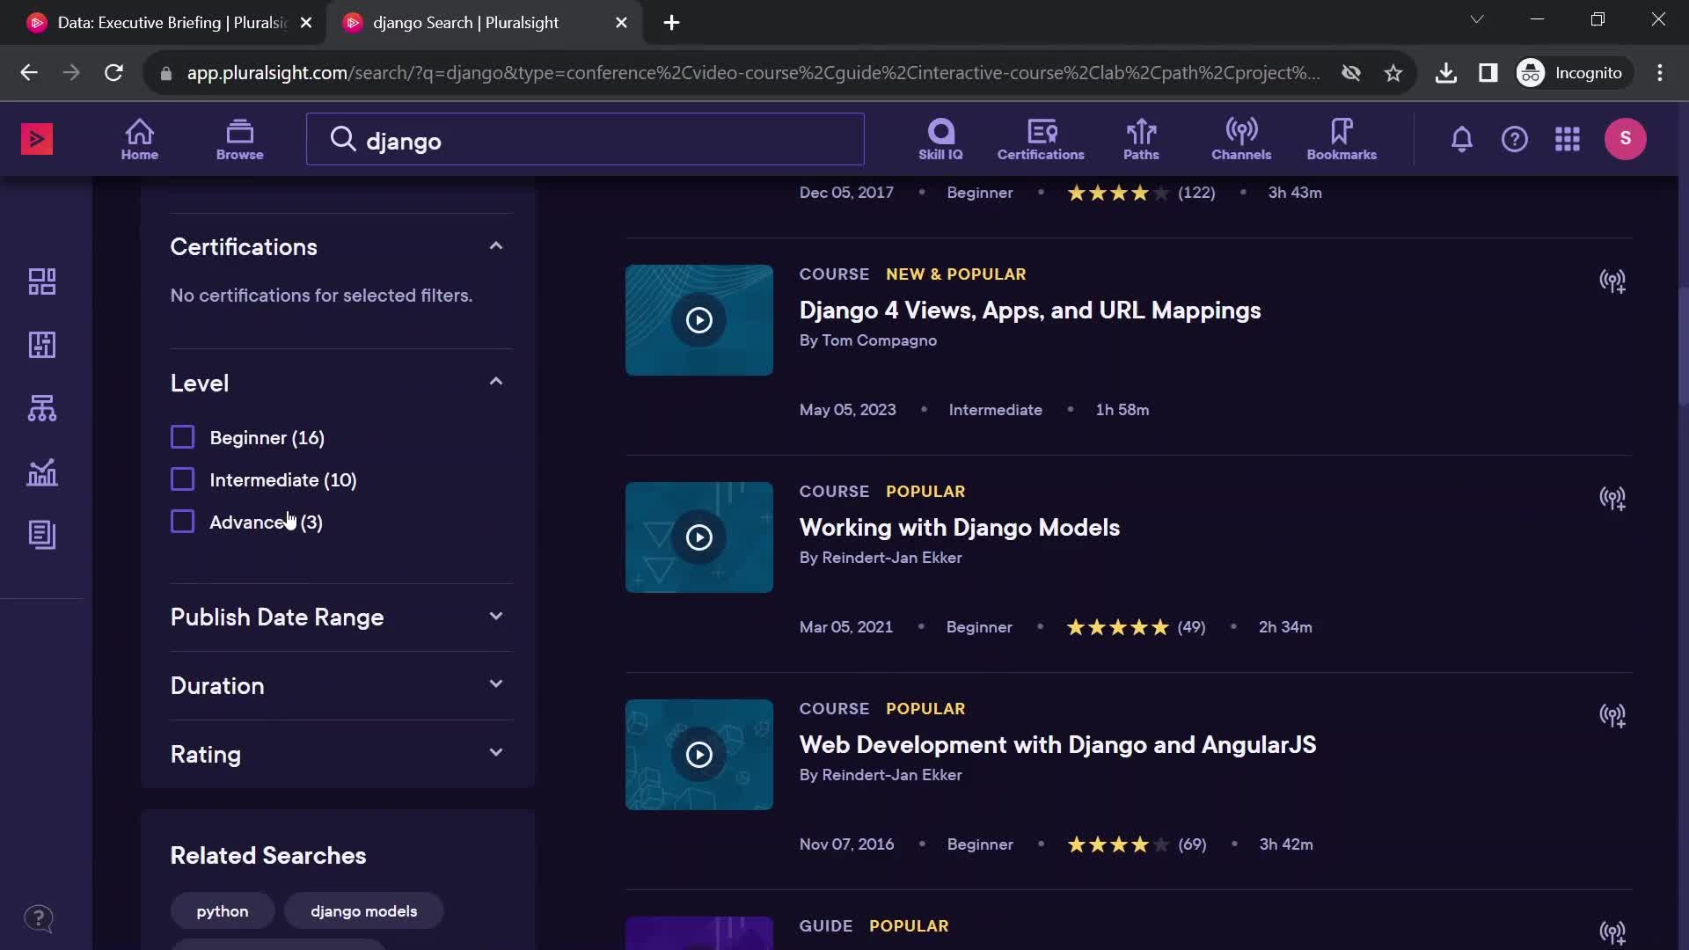Open the Channels icon
1689x950 pixels.
click(x=1240, y=138)
